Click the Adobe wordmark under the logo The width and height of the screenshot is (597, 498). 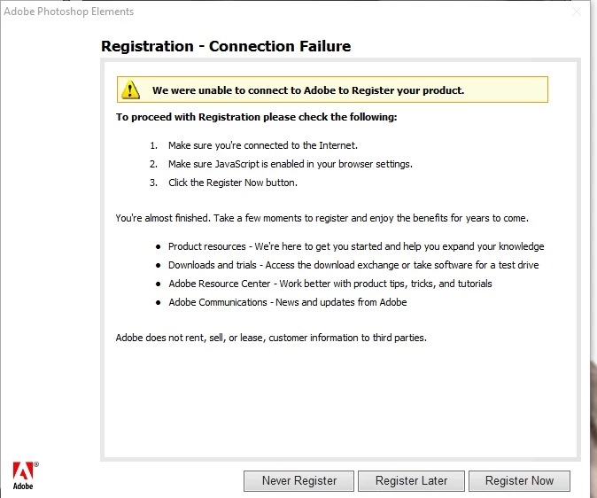click(x=23, y=486)
